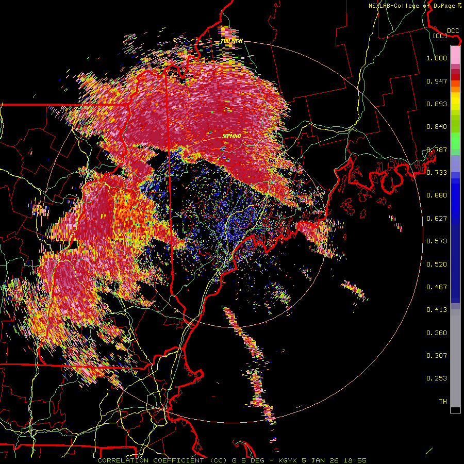This screenshot has width=464, height=464.
Task: Select the 0.627 legend value
Action: pos(437,219)
